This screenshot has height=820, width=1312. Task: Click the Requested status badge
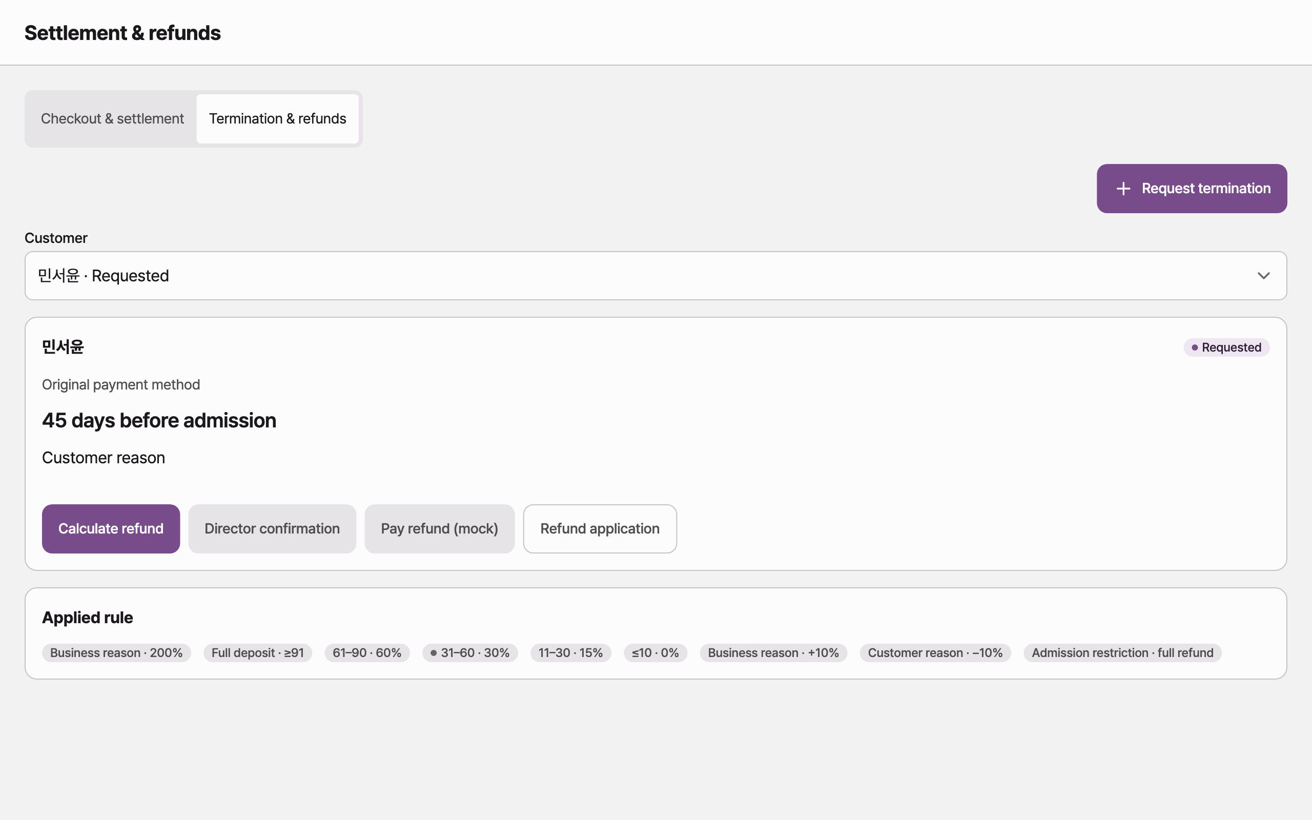[1226, 347]
